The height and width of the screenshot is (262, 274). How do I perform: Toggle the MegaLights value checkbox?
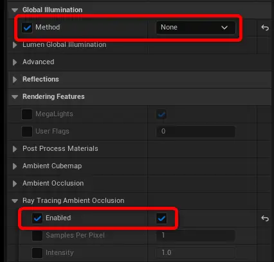pos(161,114)
